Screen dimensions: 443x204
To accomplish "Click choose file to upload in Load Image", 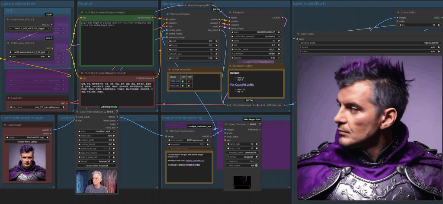I will 27,141.
